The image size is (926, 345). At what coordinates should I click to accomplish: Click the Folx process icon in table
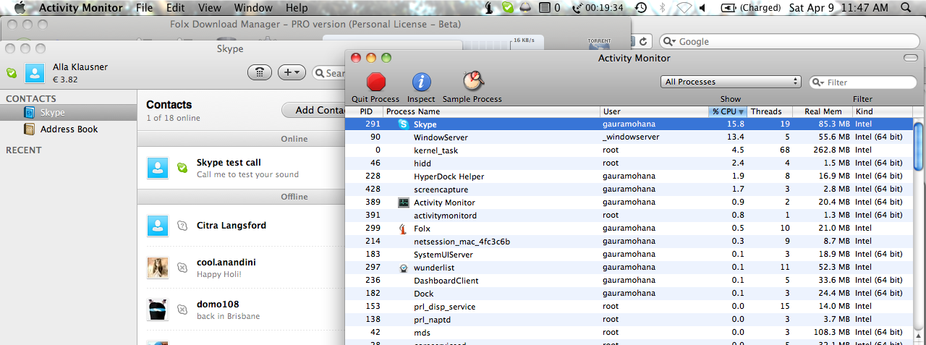pyautogui.click(x=403, y=229)
